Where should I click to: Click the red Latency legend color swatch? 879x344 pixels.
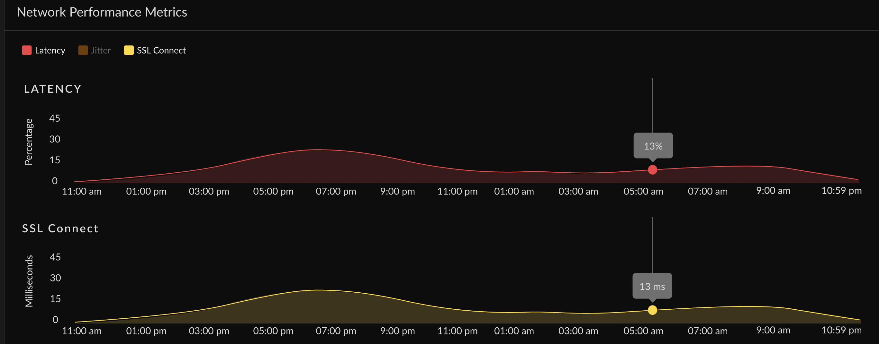click(x=26, y=50)
